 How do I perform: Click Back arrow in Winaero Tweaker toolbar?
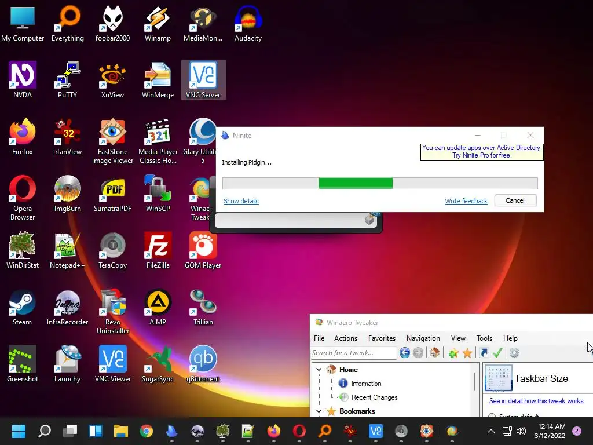[x=405, y=353]
